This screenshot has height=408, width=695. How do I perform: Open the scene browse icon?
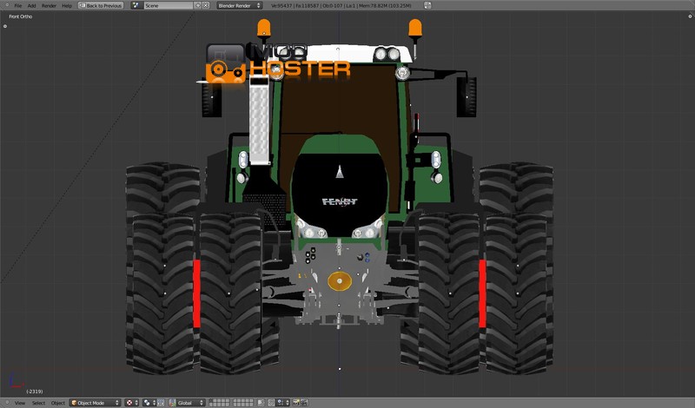point(136,5)
